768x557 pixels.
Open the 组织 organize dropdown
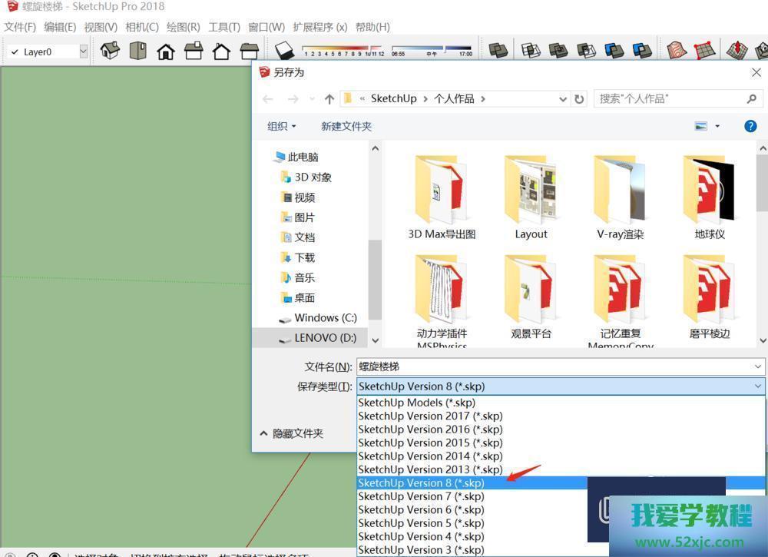coord(281,126)
